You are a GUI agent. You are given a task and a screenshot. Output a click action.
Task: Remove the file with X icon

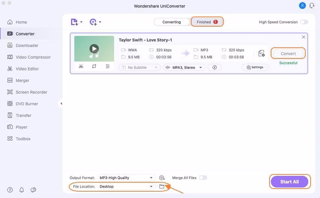click(x=303, y=37)
